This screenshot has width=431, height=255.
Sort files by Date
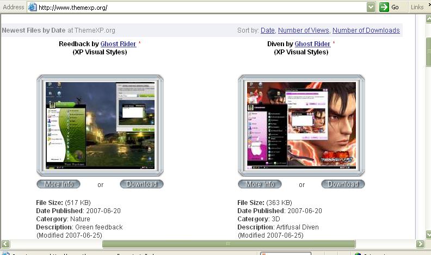point(267,30)
